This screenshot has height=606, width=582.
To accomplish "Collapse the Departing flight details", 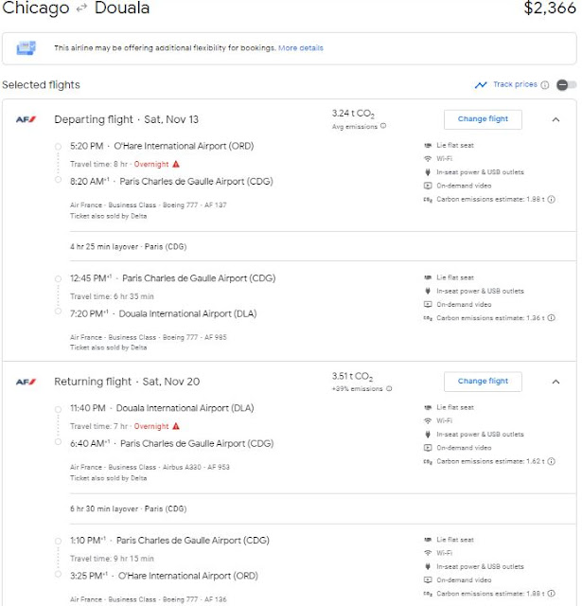I will (x=556, y=120).
